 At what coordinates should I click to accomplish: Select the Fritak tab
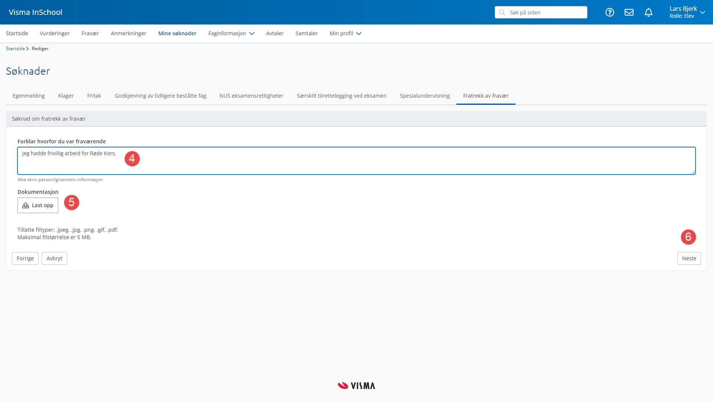pos(94,96)
